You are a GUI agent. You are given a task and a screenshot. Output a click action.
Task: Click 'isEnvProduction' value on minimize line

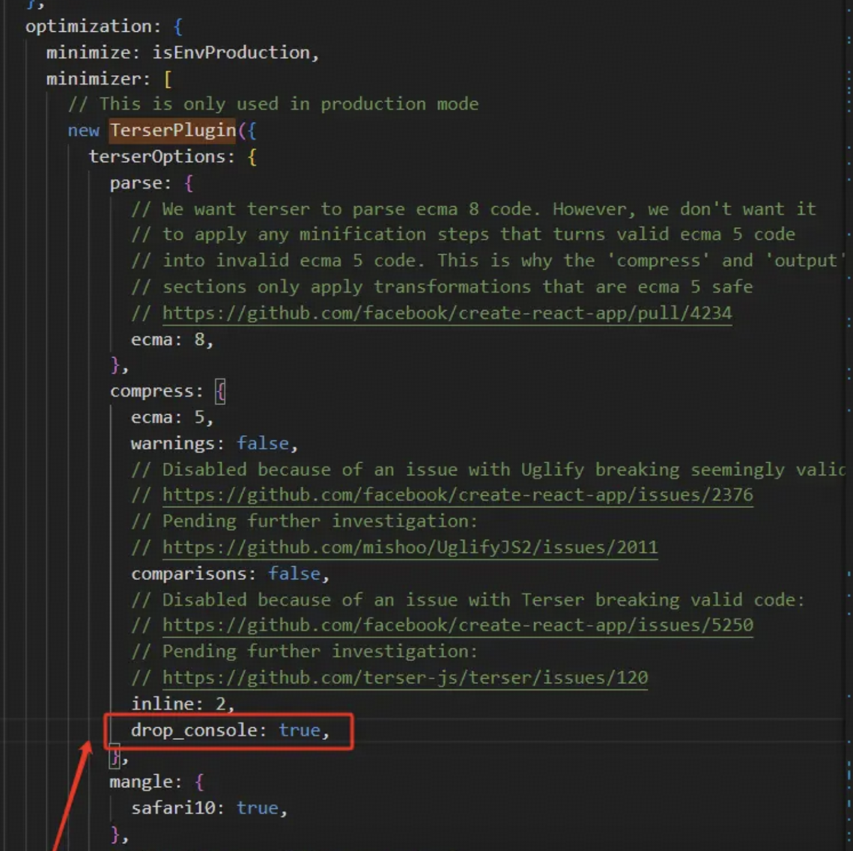pos(231,53)
